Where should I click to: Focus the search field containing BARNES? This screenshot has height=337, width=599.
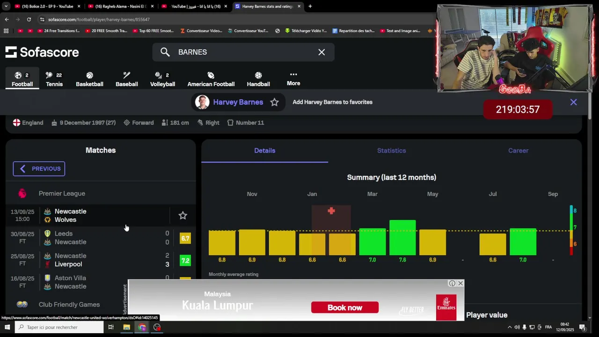(x=243, y=52)
